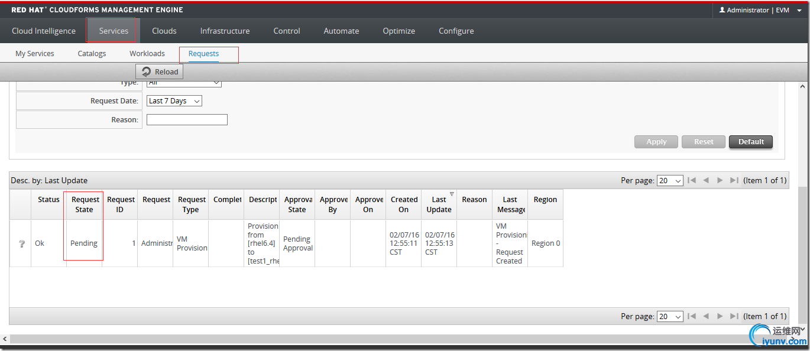Open the top Per page dropdown
The image size is (810, 351).
pyautogui.click(x=670, y=181)
